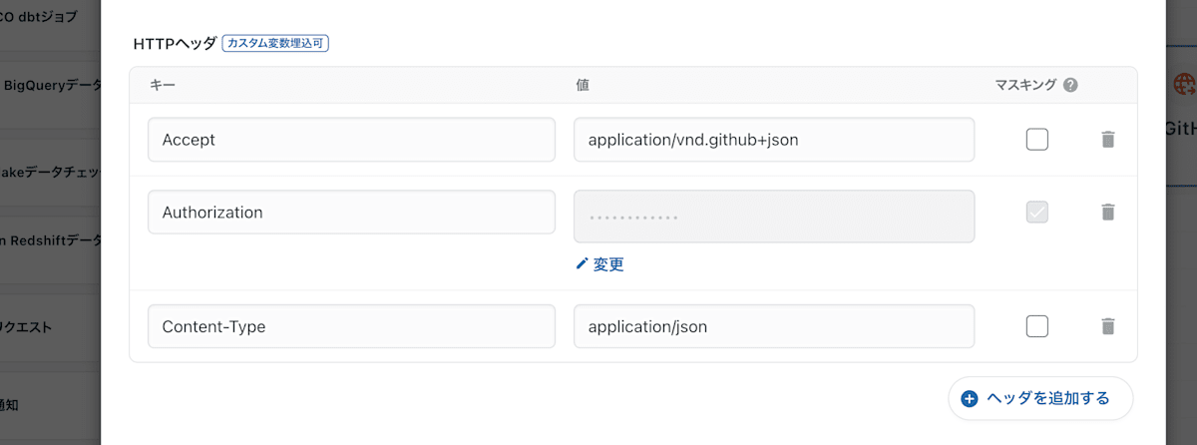1197x445 pixels.
Task: Delete the Content-Type header row
Action: 1107,326
